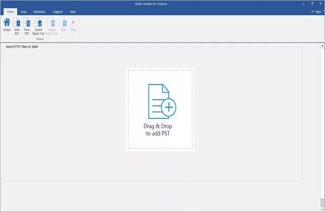Open the Find PST tool
This screenshot has height=212, width=325.
pyautogui.click(x=27, y=23)
